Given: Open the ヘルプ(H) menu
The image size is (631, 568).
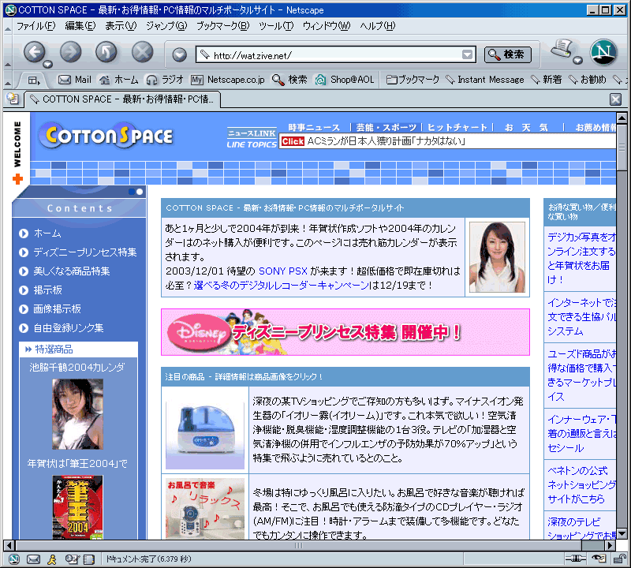Looking at the screenshot, I should [378, 26].
